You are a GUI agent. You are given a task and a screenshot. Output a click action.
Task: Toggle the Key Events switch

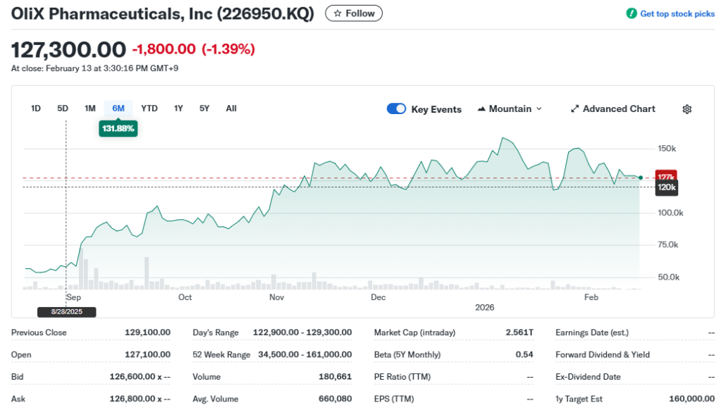(x=396, y=109)
